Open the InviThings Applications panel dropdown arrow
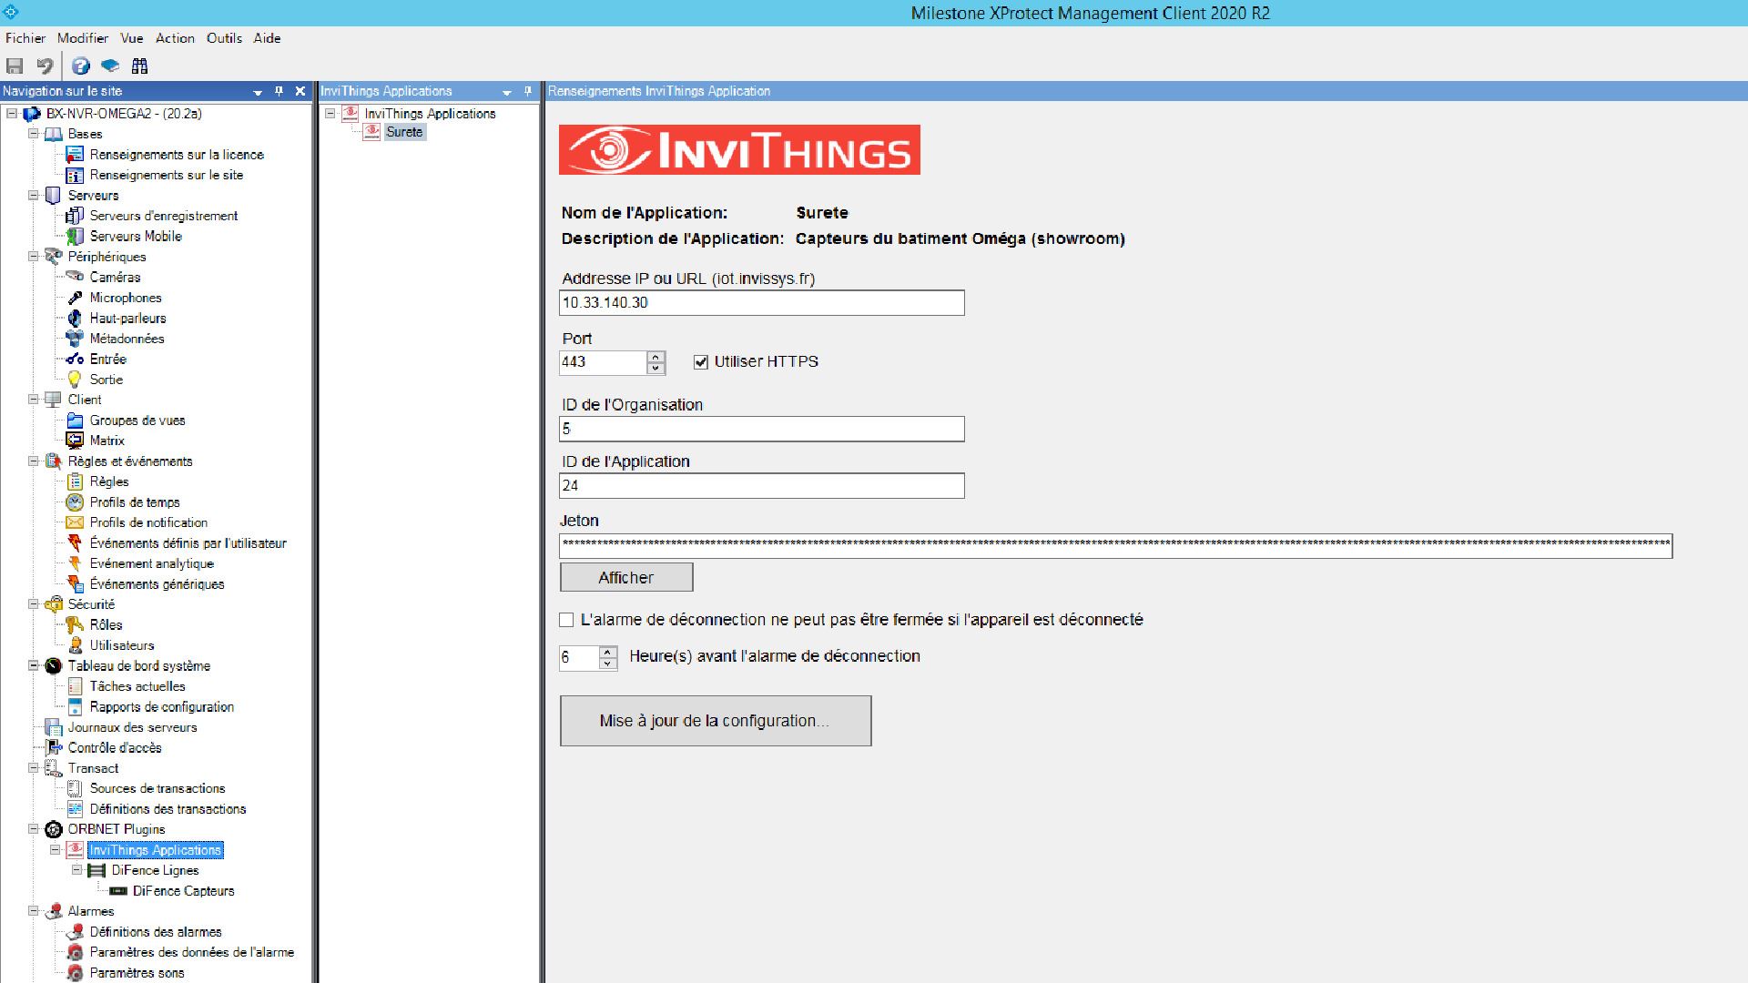 point(507,92)
